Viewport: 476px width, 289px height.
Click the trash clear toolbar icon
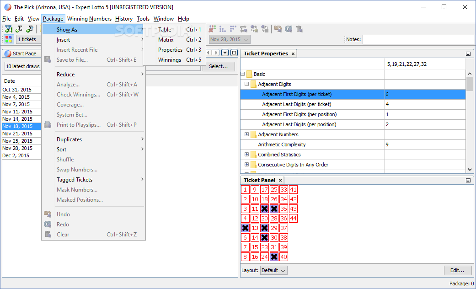(x=299, y=29)
